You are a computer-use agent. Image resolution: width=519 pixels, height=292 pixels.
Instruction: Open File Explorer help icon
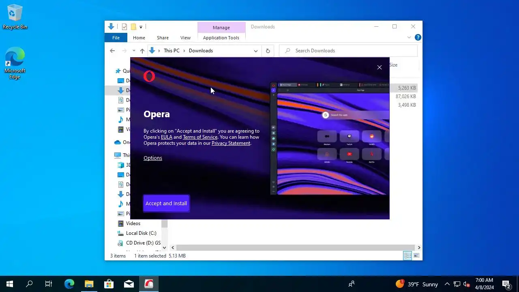(x=418, y=37)
